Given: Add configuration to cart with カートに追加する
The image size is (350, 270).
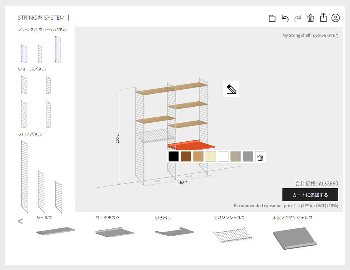Looking at the screenshot, I should [310, 195].
